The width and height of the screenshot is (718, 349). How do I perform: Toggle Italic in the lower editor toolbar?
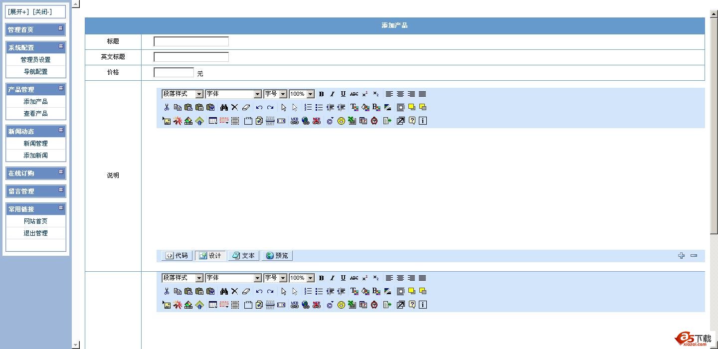[x=332, y=278]
